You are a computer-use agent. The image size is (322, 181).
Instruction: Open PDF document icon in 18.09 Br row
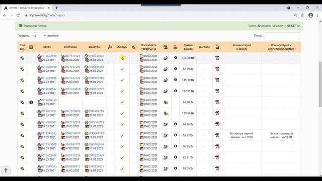click(217, 169)
